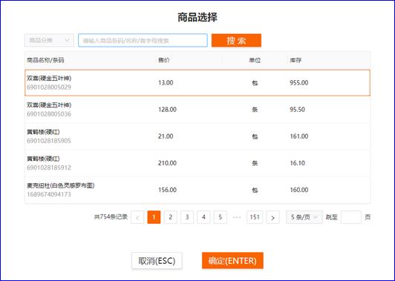Jump to last page 151

255,217
